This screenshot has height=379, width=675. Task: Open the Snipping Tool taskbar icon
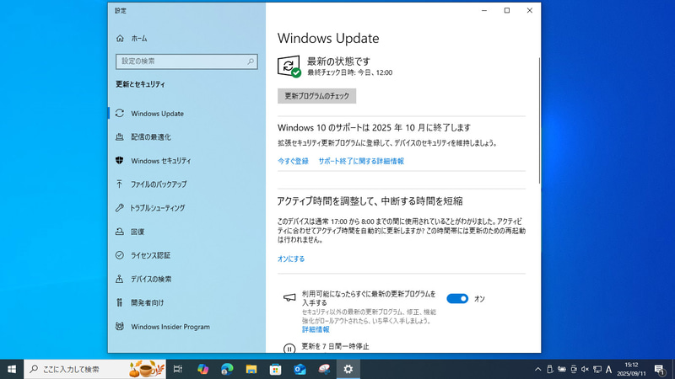(x=324, y=369)
